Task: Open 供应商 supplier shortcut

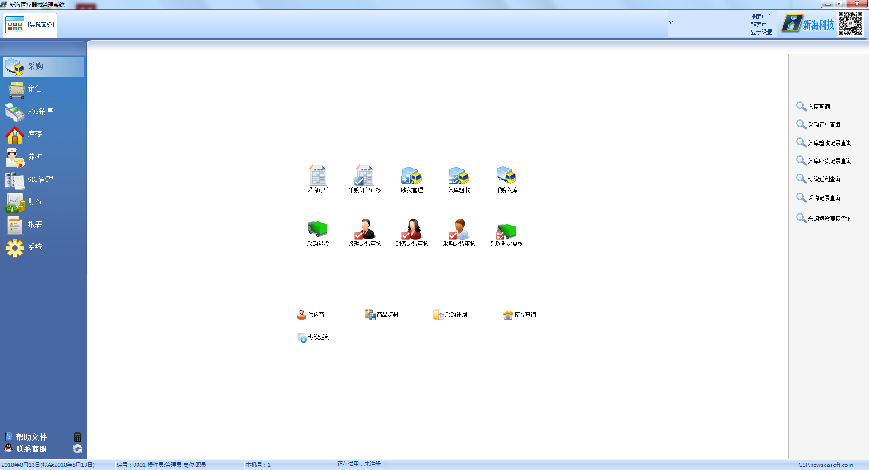Action: point(310,315)
